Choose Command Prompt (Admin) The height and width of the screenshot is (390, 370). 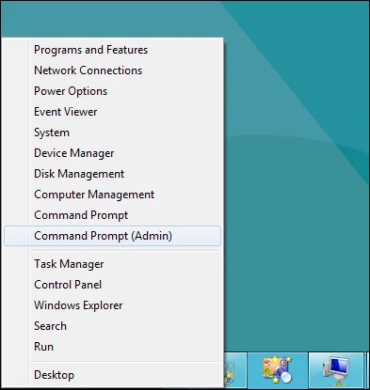click(x=112, y=236)
